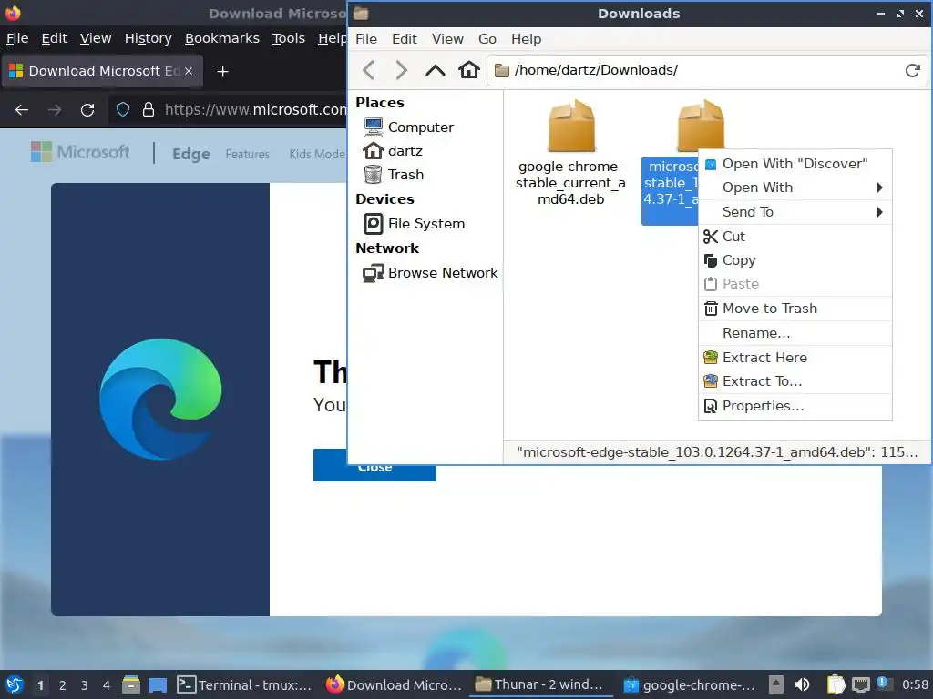The width and height of the screenshot is (933, 699).
Task: Switch to Terminal - tmux taskbar window
Action: (244, 684)
